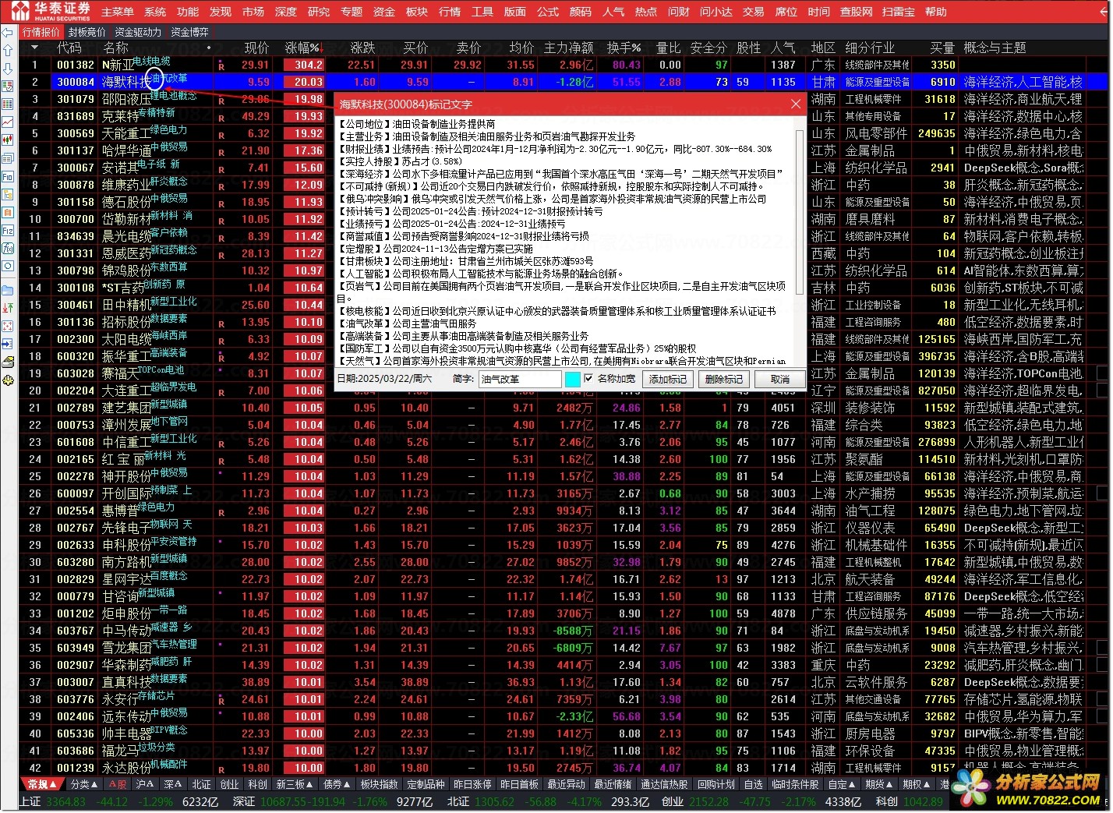Click the Fiz sidebar icon
Screen dimensions: 1113x813
(8, 231)
